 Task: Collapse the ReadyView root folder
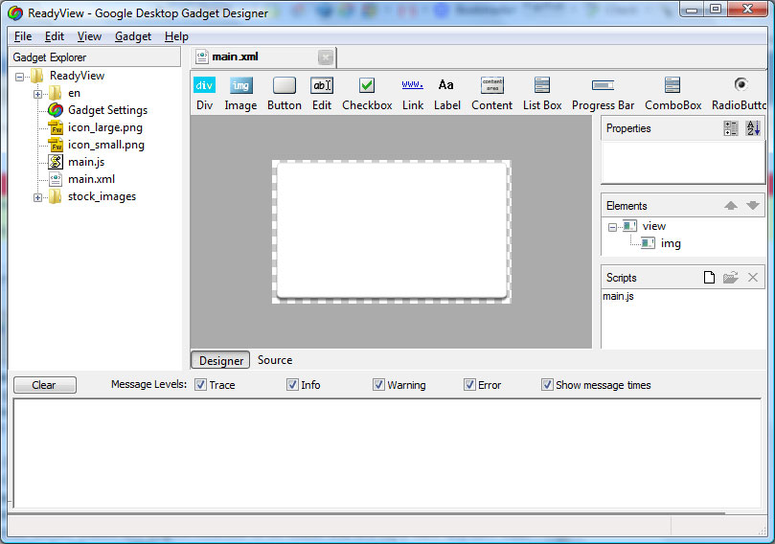[x=19, y=77]
